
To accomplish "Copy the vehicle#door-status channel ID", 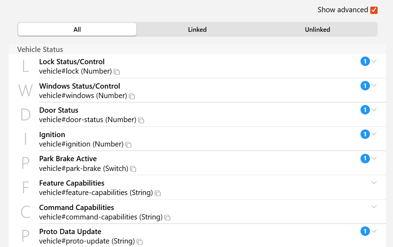I will (141, 120).
